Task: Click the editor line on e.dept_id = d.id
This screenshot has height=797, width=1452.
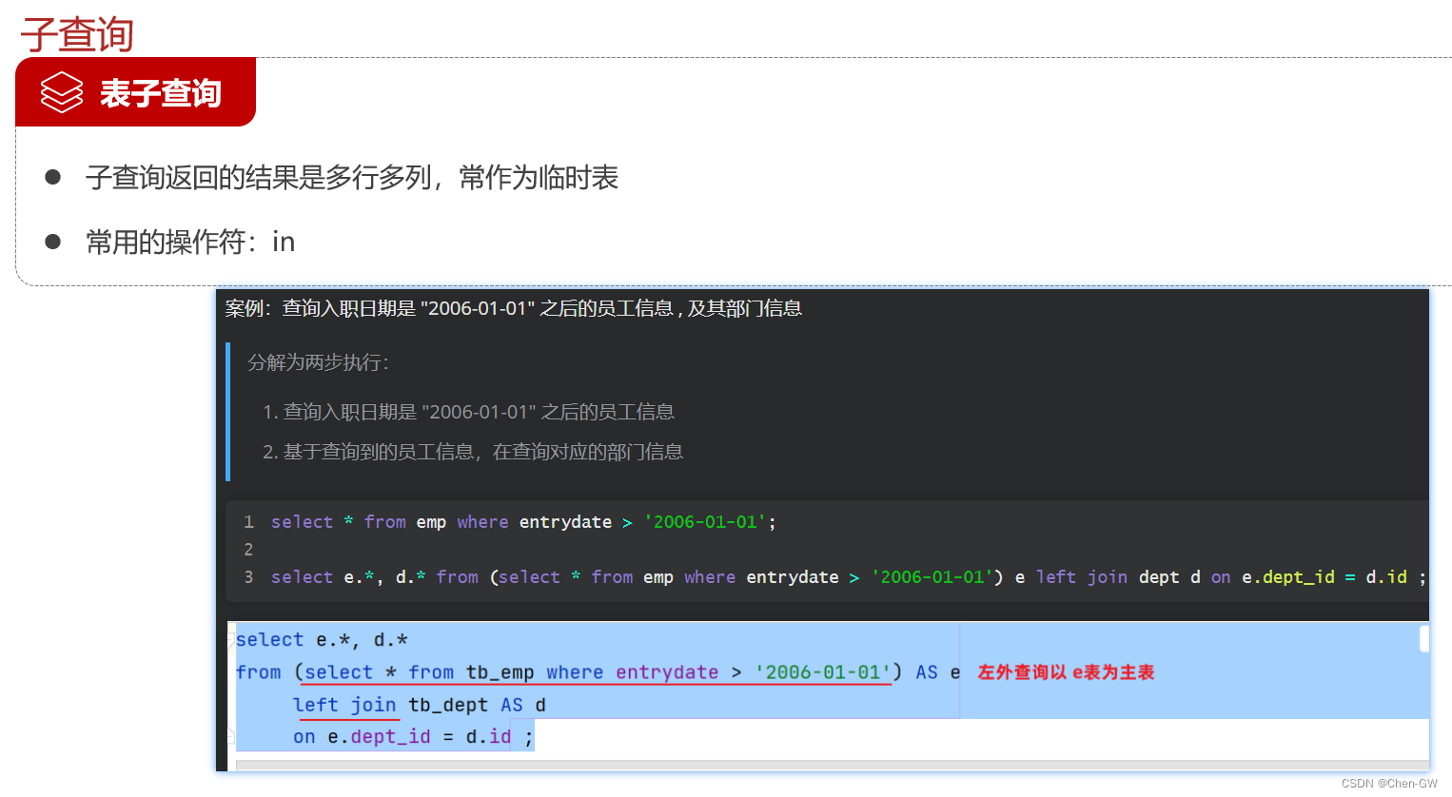Action: (413, 737)
